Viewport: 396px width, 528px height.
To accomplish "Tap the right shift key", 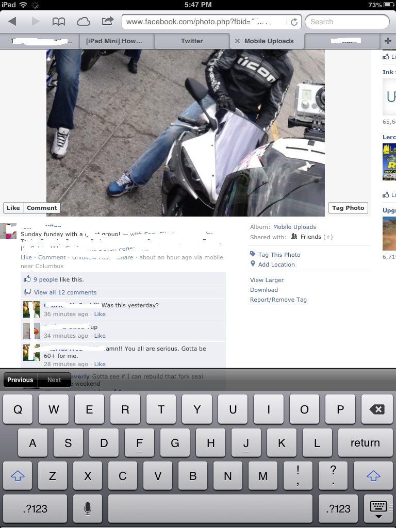I will click(373, 475).
